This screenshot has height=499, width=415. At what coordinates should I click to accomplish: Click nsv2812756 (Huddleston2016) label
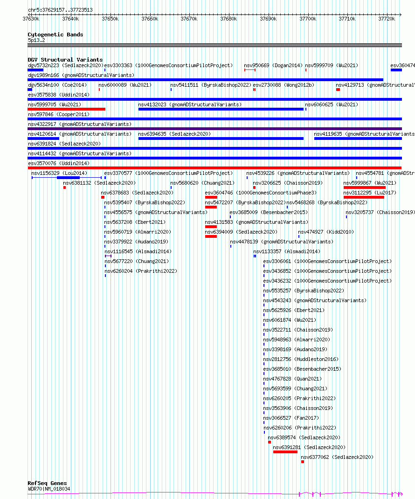(x=301, y=359)
